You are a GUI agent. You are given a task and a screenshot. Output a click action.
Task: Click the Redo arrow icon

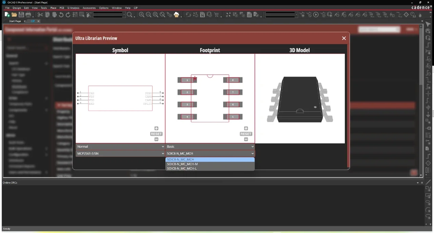tap(68, 15)
